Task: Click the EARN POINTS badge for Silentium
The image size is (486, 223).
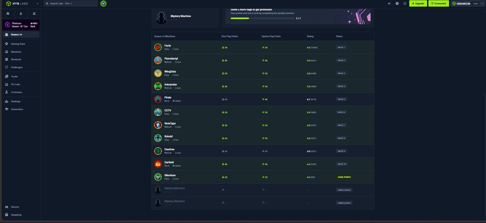Action: pos(344,177)
